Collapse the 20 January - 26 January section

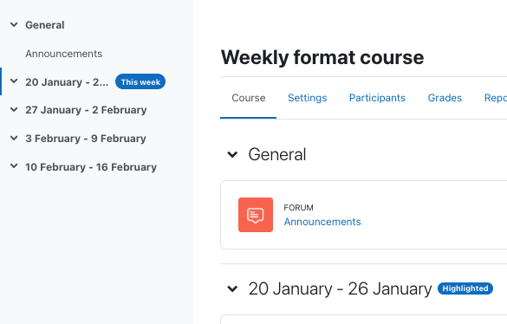point(232,288)
